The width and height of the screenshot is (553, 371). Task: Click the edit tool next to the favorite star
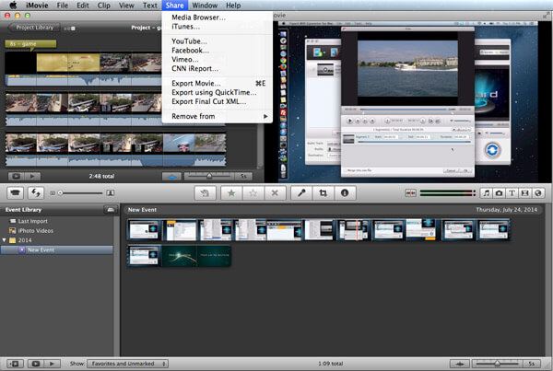pyautogui.click(x=205, y=192)
